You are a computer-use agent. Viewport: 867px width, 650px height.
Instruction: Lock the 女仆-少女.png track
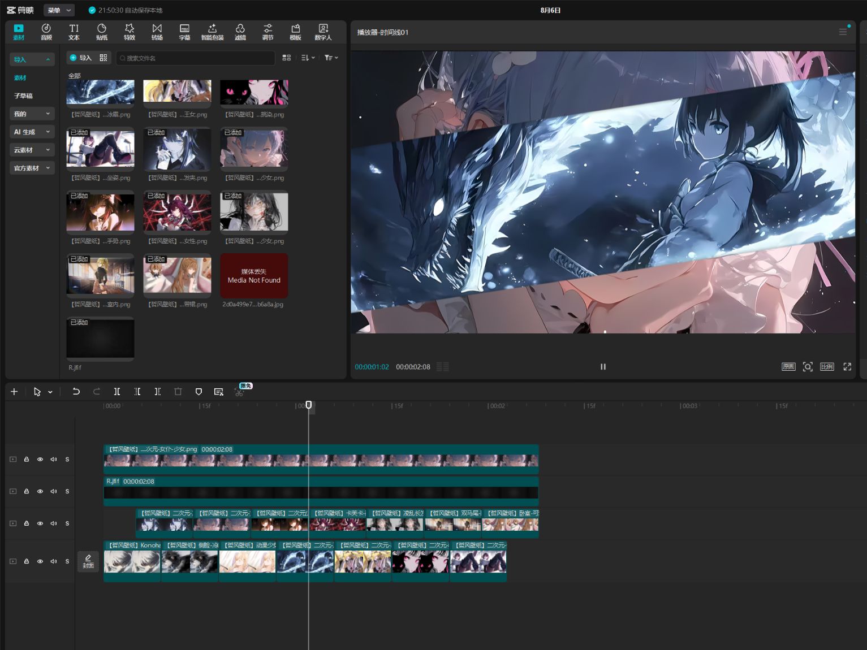tap(27, 460)
